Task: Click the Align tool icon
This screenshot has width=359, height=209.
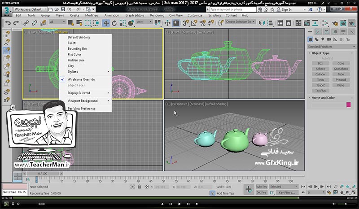Action: coord(271,23)
